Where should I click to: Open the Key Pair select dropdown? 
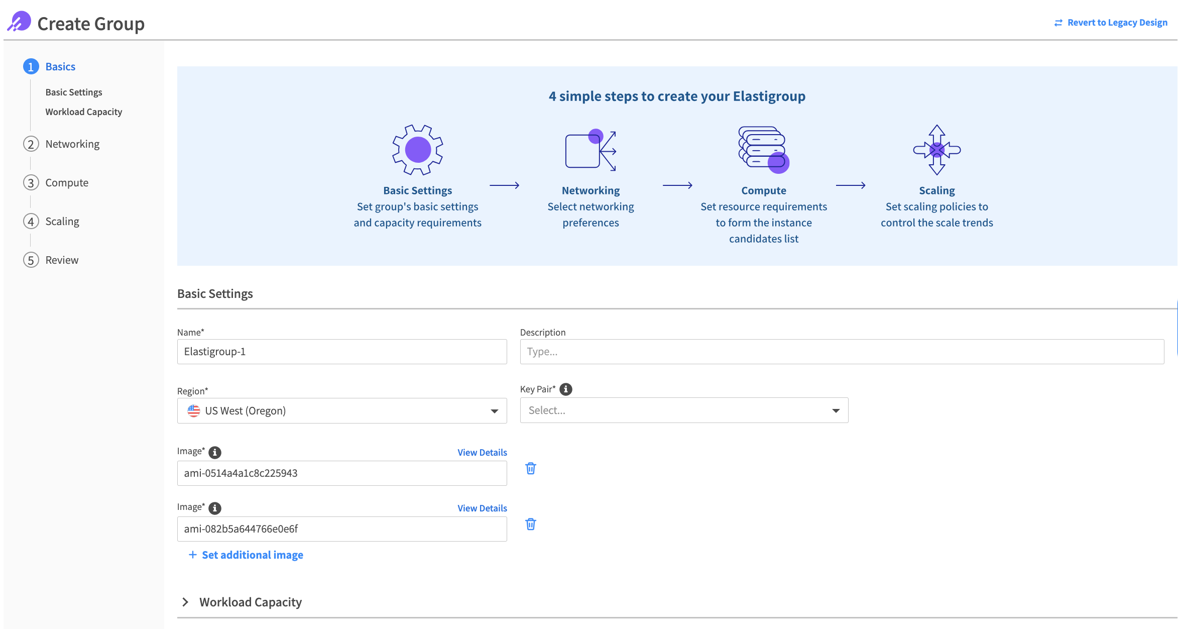click(684, 410)
